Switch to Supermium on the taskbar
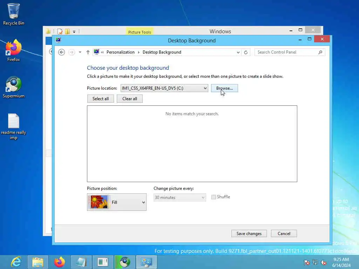The width and height of the screenshot is (359, 269). click(x=124, y=262)
